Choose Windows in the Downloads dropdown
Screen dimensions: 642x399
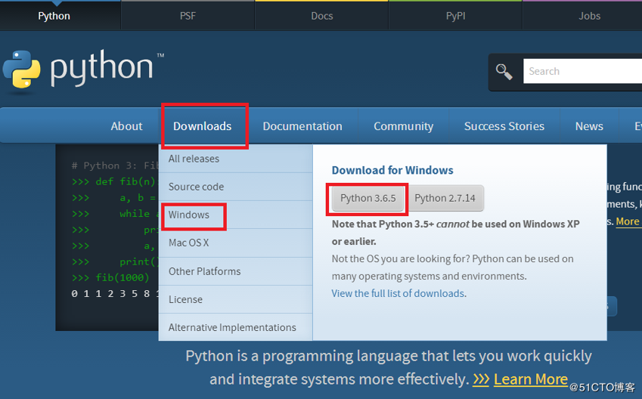(x=235, y=215)
